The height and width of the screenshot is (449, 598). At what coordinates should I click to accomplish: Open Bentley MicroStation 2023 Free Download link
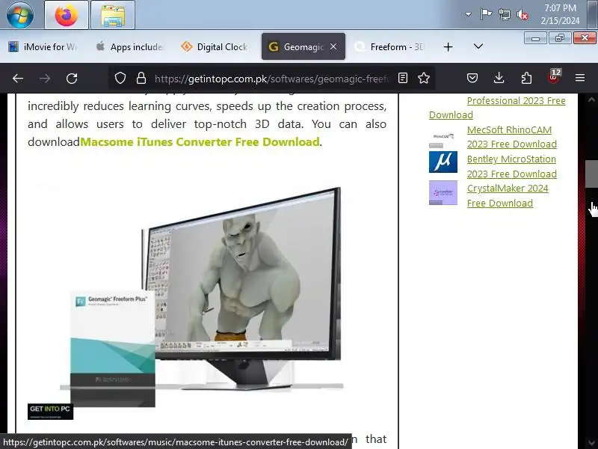[x=512, y=166]
